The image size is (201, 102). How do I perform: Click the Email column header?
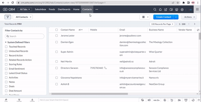tap(122, 30)
